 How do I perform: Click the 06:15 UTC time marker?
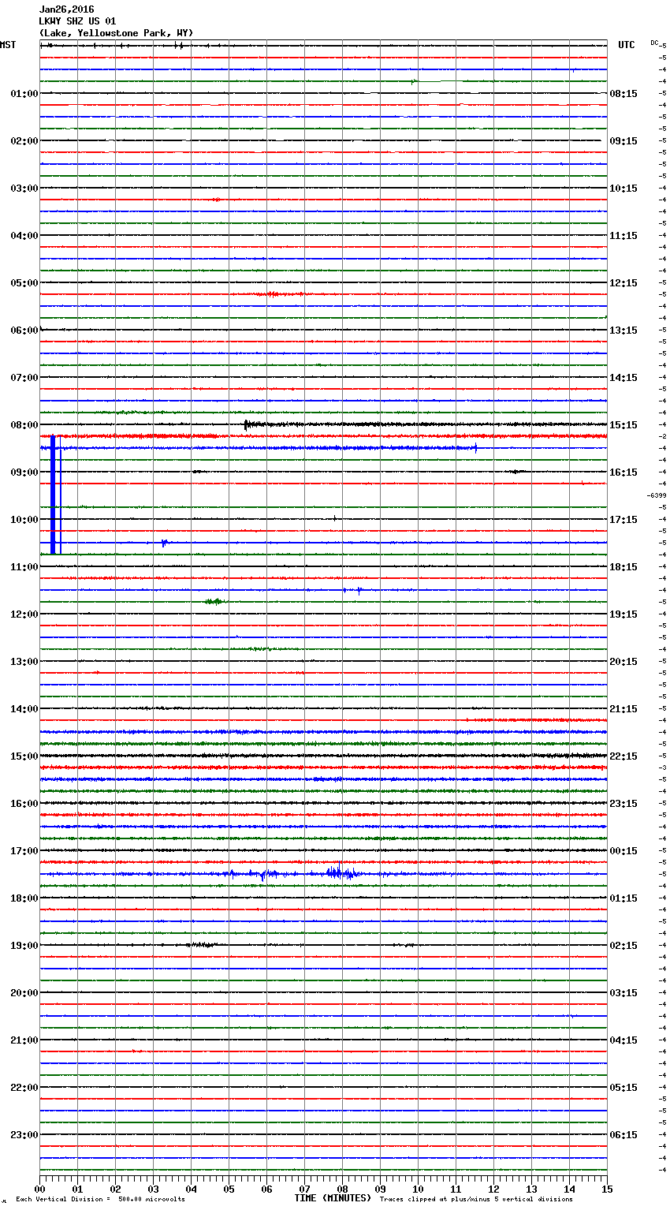tap(623, 1135)
